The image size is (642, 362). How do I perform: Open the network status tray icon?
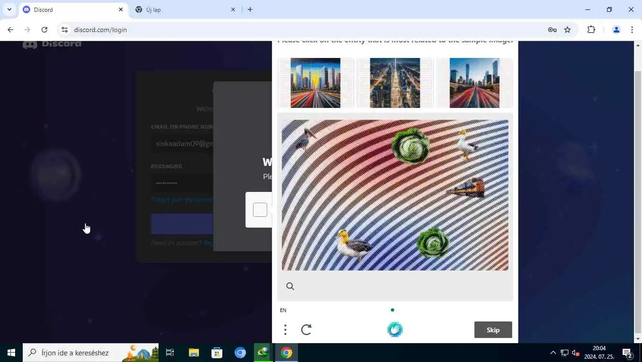[x=565, y=353]
